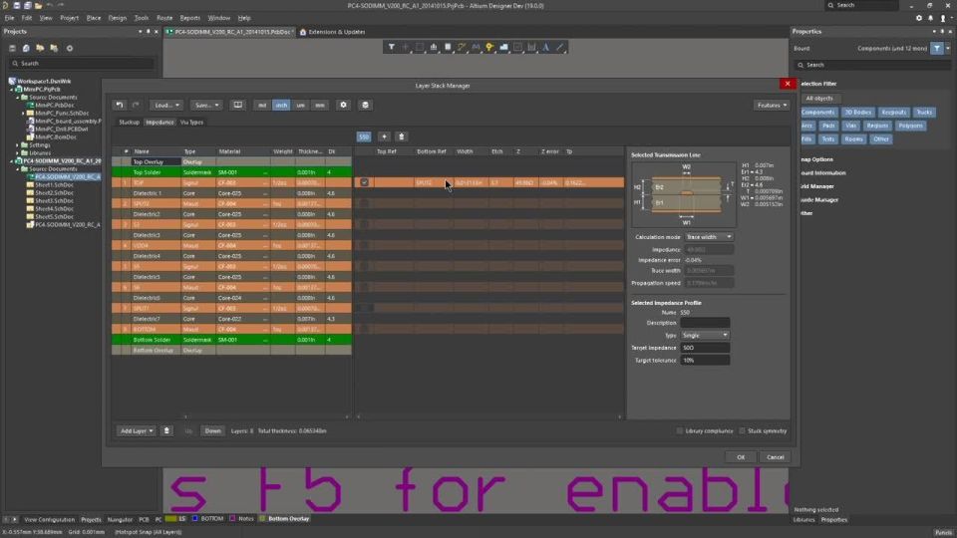Toggle the checkbox in the TOP layer impedance row
The image size is (957, 538).
[x=364, y=182]
